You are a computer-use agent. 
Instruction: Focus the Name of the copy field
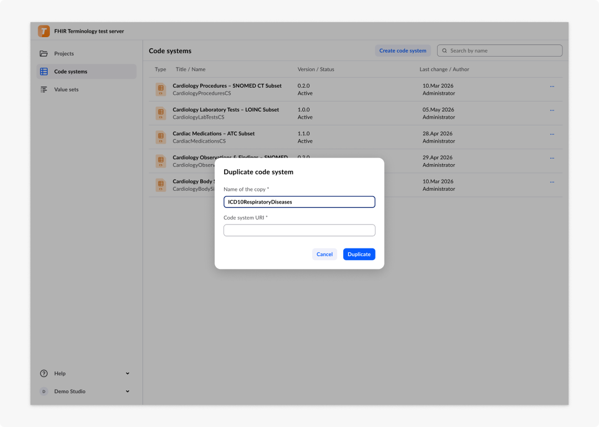[299, 202]
